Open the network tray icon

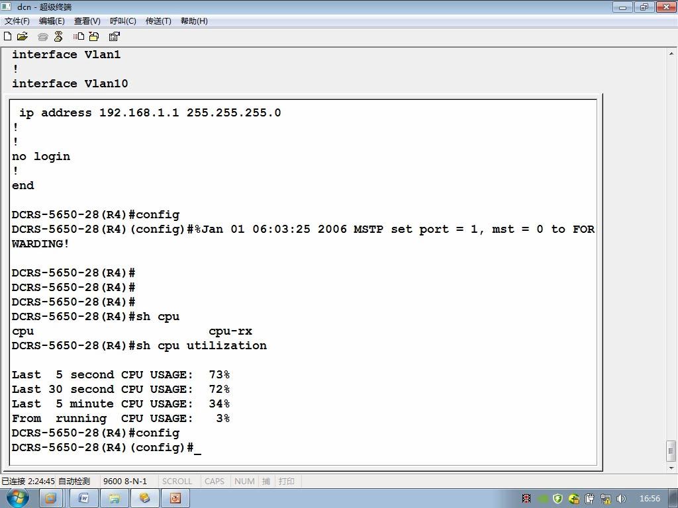point(606,499)
